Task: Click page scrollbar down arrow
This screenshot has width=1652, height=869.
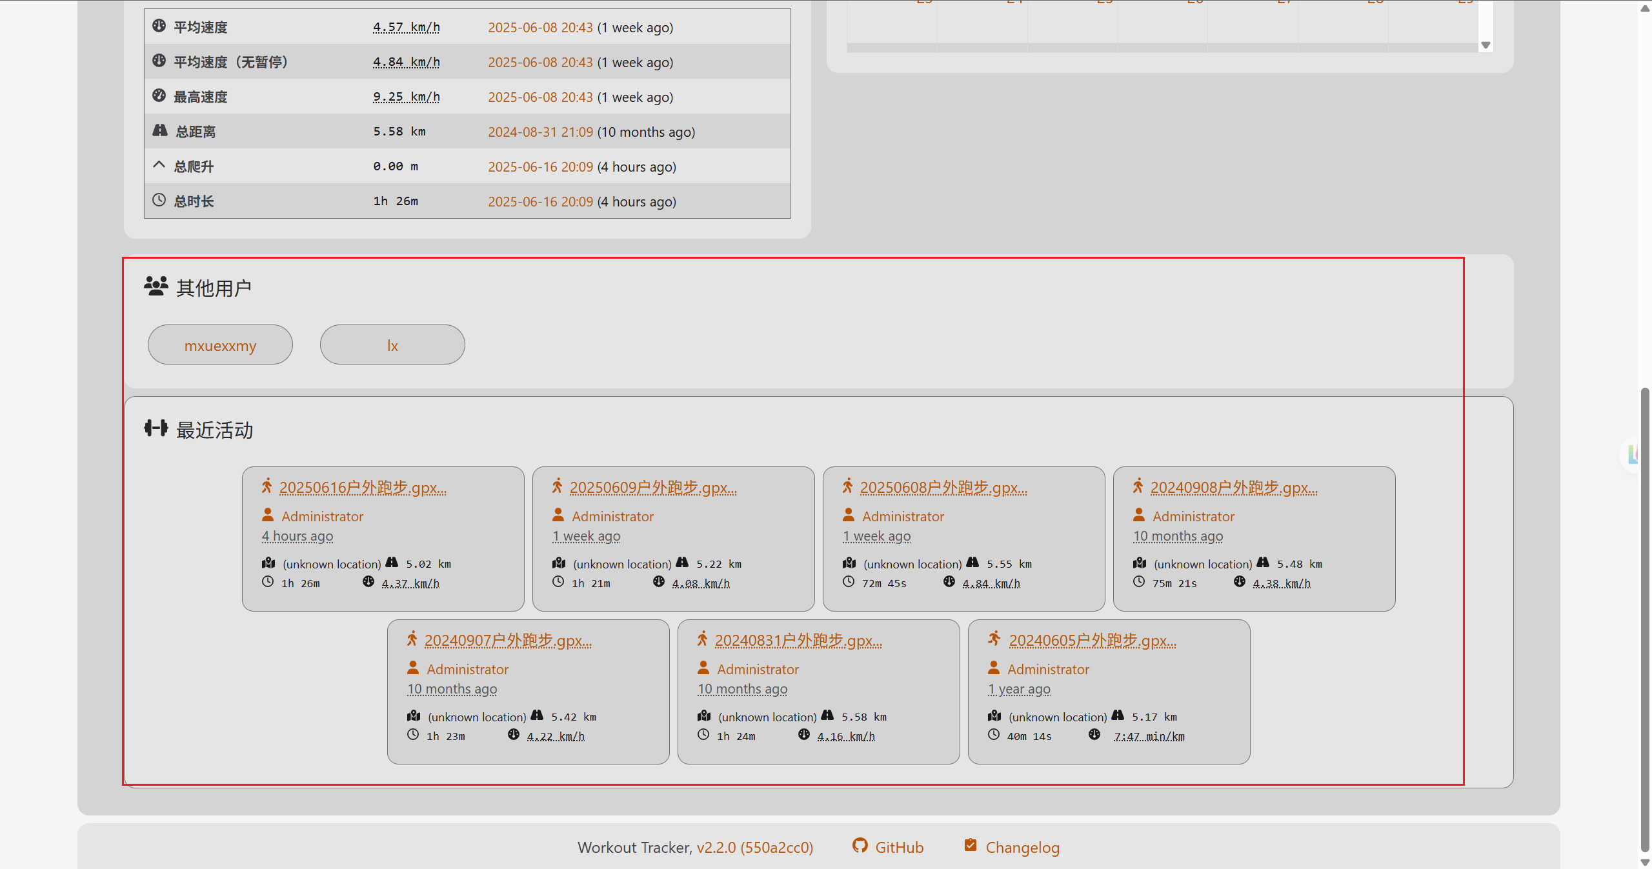Action: coord(1645,862)
